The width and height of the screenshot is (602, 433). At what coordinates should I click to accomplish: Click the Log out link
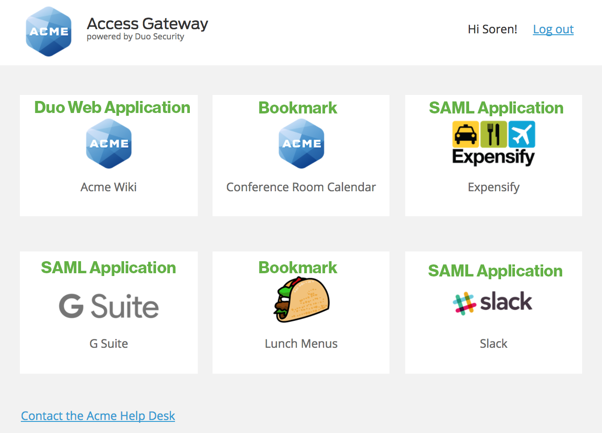(553, 29)
